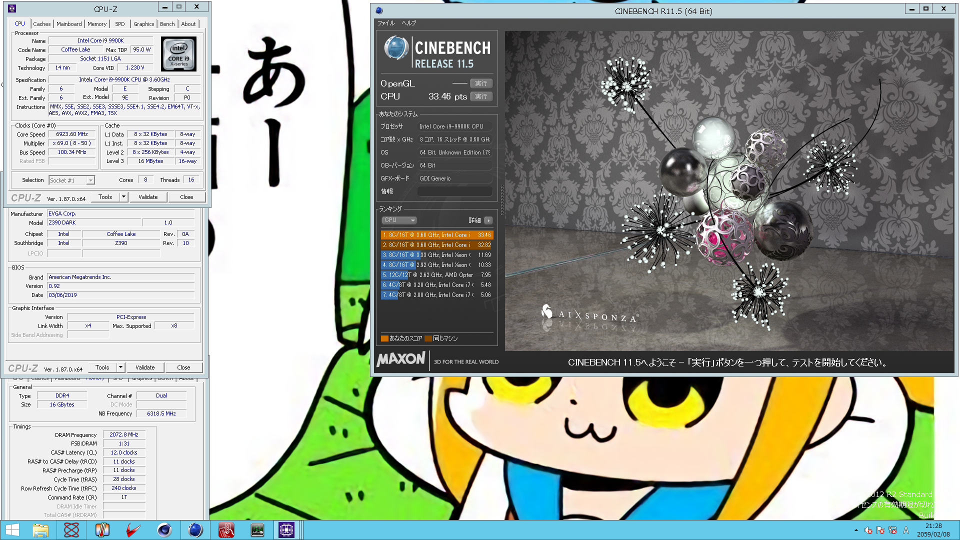Click the brown 同じマシン legend swatch
The height and width of the screenshot is (540, 960).
point(428,338)
